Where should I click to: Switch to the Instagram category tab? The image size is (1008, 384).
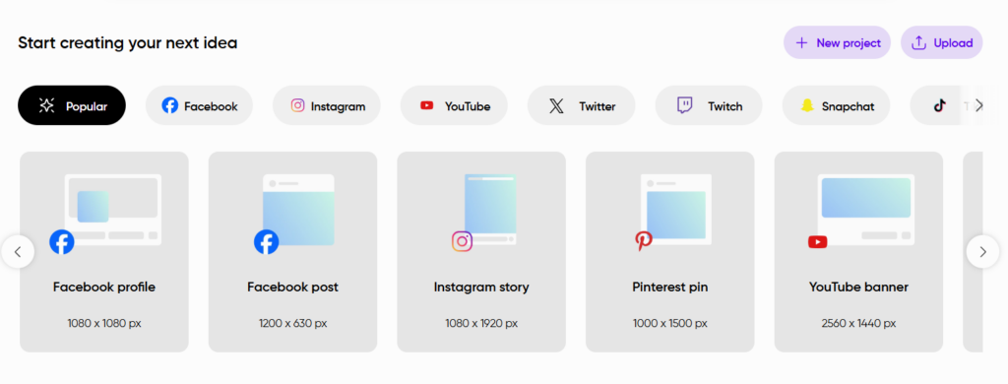[327, 105]
